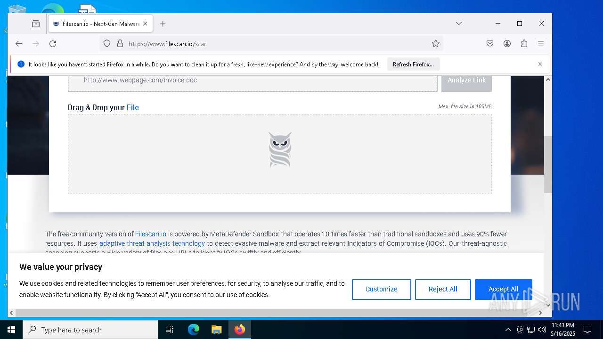Click the horizontal scroll-left arrow

pyautogui.click(x=12, y=313)
